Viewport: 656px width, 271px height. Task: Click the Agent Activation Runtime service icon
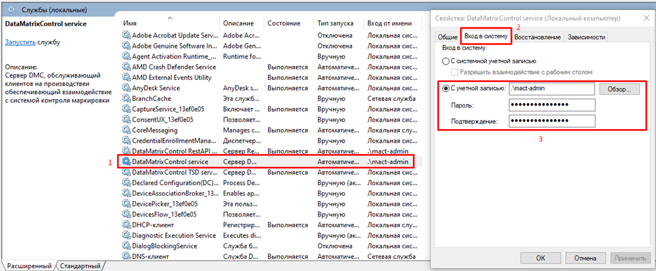pos(127,56)
